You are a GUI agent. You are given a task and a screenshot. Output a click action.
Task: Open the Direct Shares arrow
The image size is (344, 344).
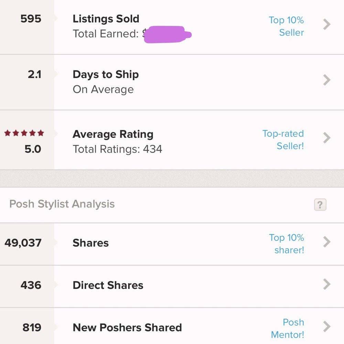(x=327, y=284)
